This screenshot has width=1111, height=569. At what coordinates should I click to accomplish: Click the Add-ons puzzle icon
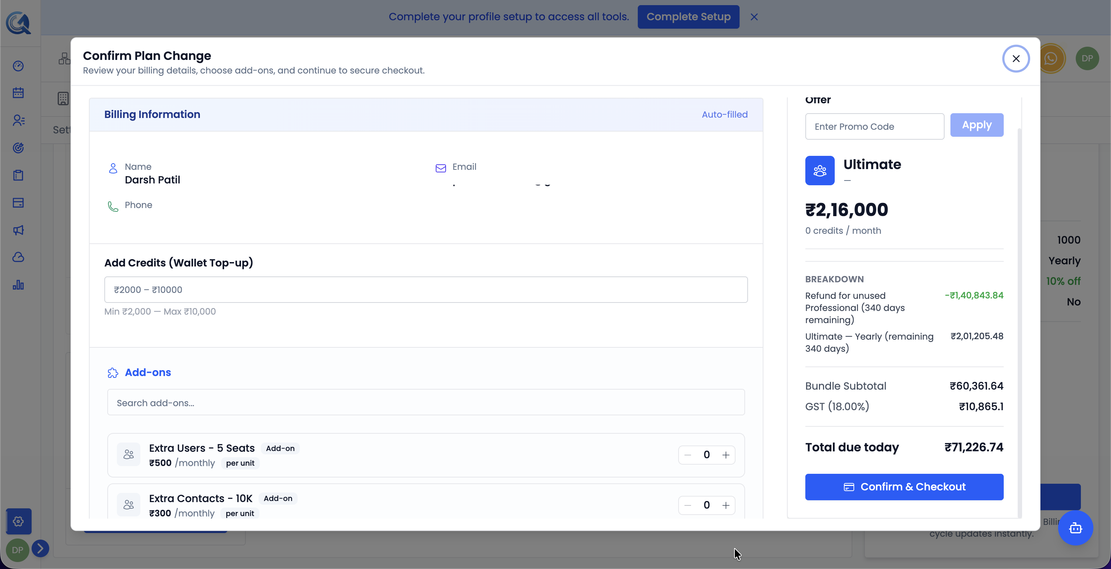point(112,373)
